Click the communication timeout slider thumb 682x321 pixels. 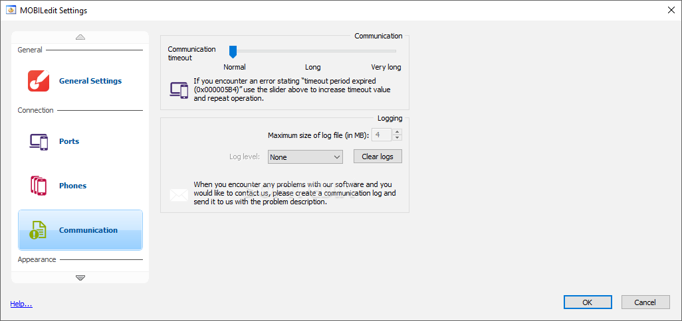click(x=233, y=52)
